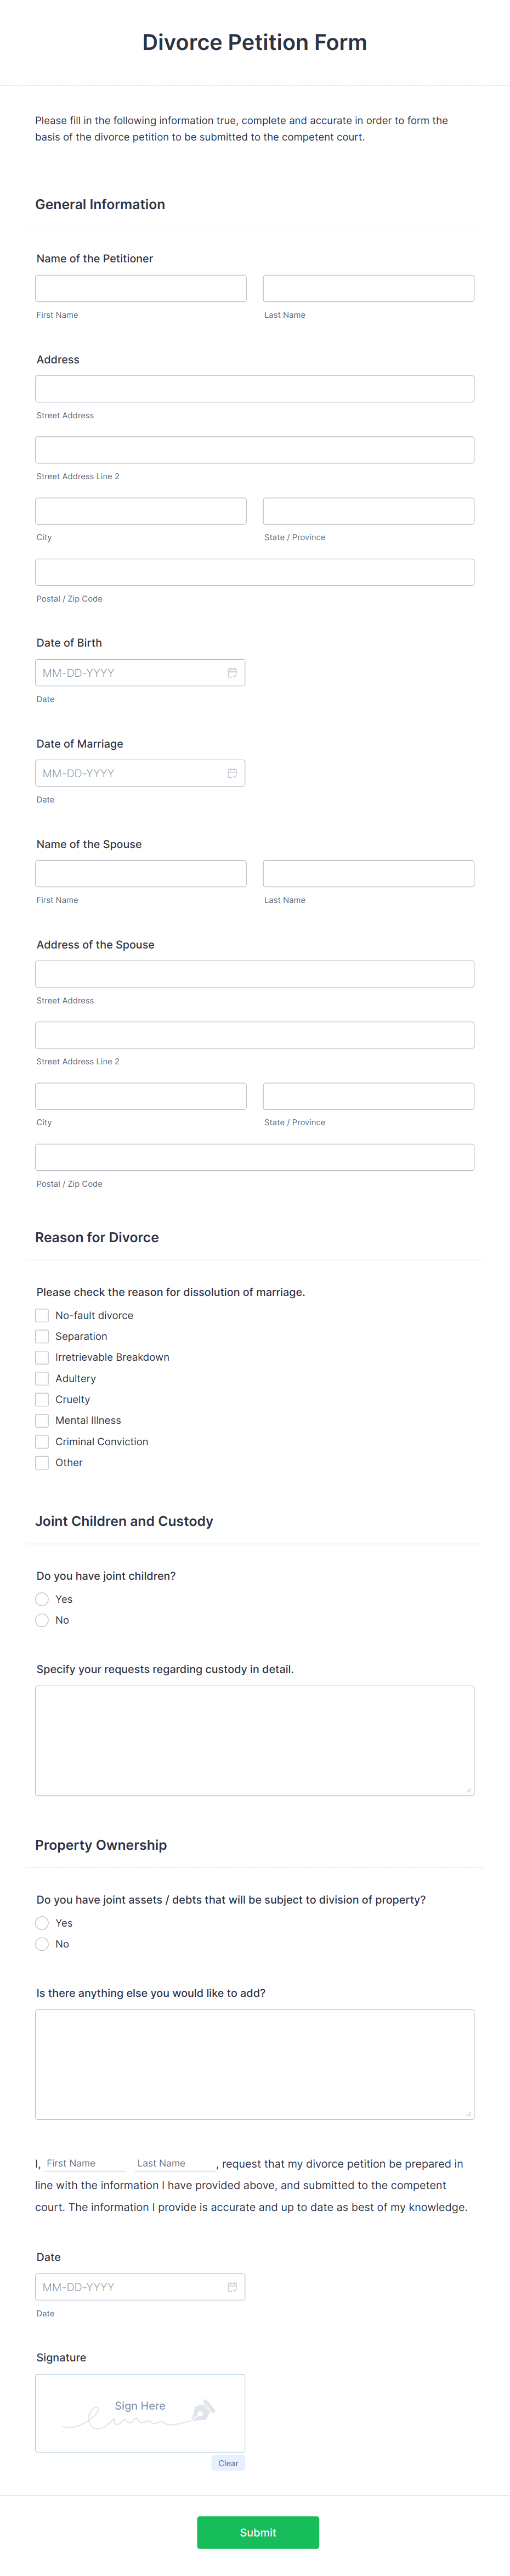Check the Irretrievable Breakdown option
Image resolution: width=510 pixels, height=2576 pixels.
coord(42,1357)
